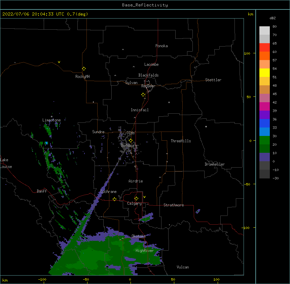Select the blue 36 dBZ legend swatch
The image size is (290, 284).
click(x=264, y=123)
